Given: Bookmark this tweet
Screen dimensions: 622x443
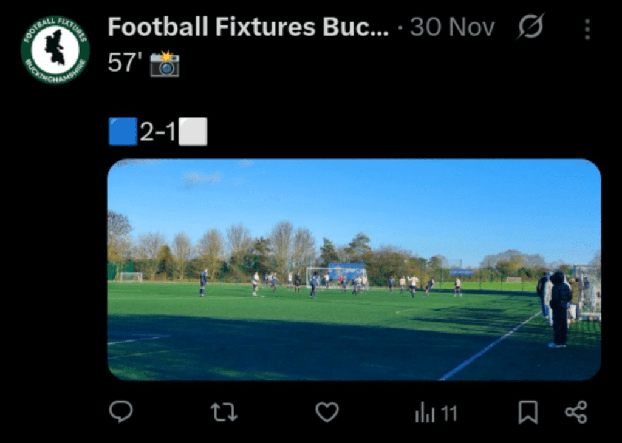Looking at the screenshot, I should click(x=527, y=413).
